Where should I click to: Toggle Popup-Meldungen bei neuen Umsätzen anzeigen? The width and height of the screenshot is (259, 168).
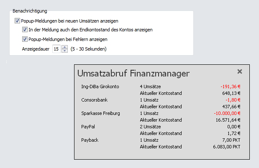[x=17, y=20]
